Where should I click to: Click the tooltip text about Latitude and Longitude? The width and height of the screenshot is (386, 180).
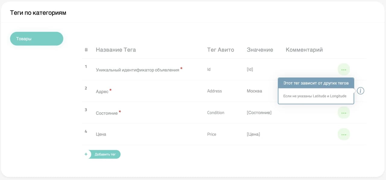tap(315, 96)
